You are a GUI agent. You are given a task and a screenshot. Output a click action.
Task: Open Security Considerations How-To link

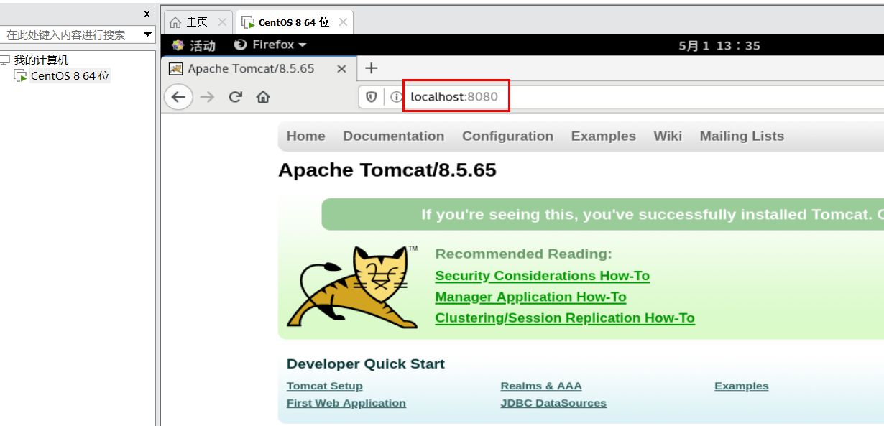coord(543,276)
